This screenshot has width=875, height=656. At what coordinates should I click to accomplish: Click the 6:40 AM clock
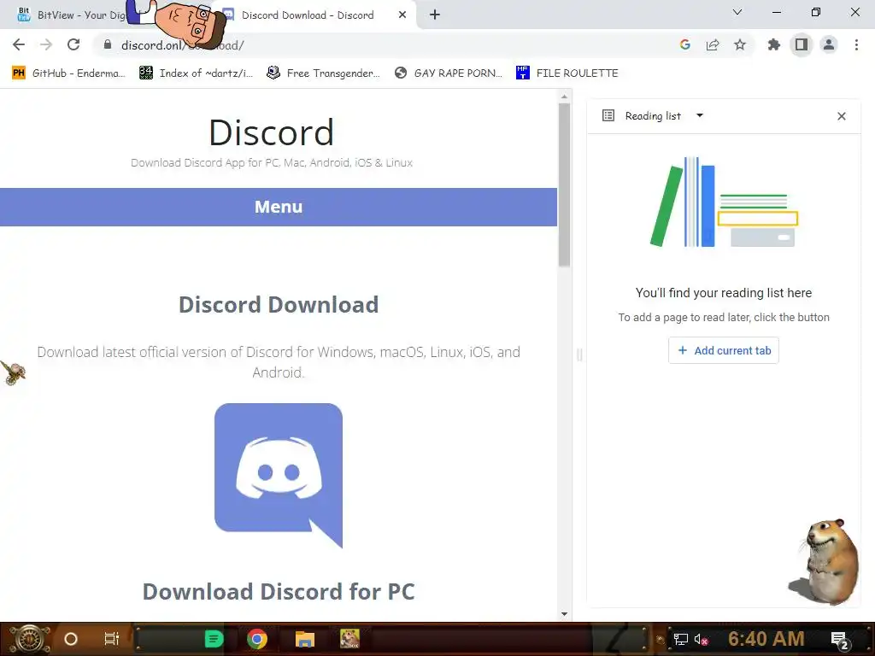click(766, 639)
